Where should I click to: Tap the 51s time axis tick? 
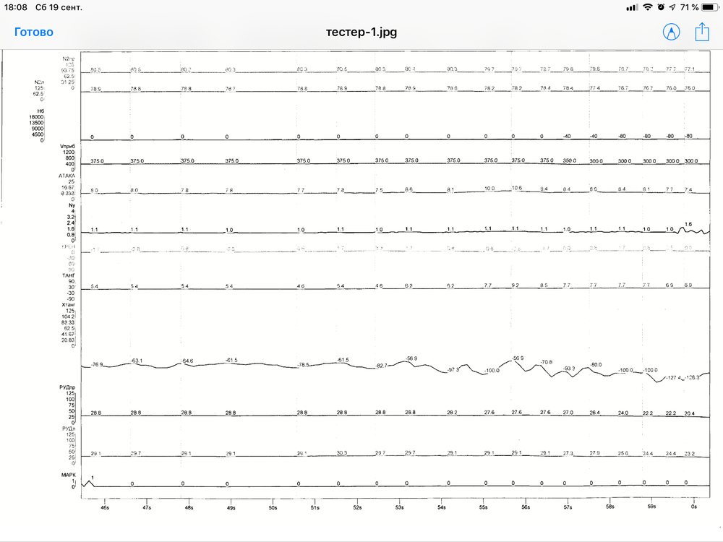click(x=315, y=507)
